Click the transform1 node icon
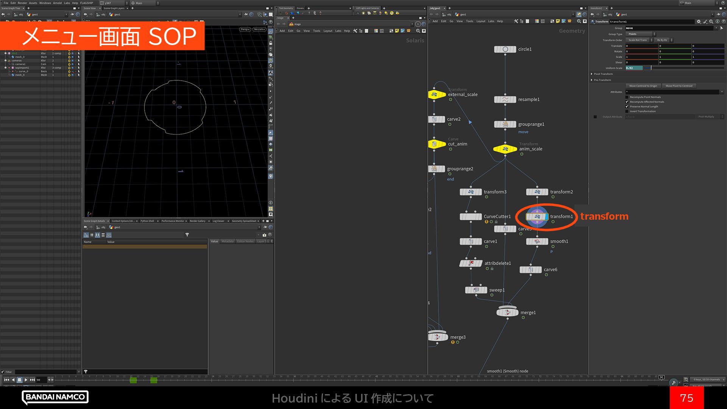 coord(537,217)
